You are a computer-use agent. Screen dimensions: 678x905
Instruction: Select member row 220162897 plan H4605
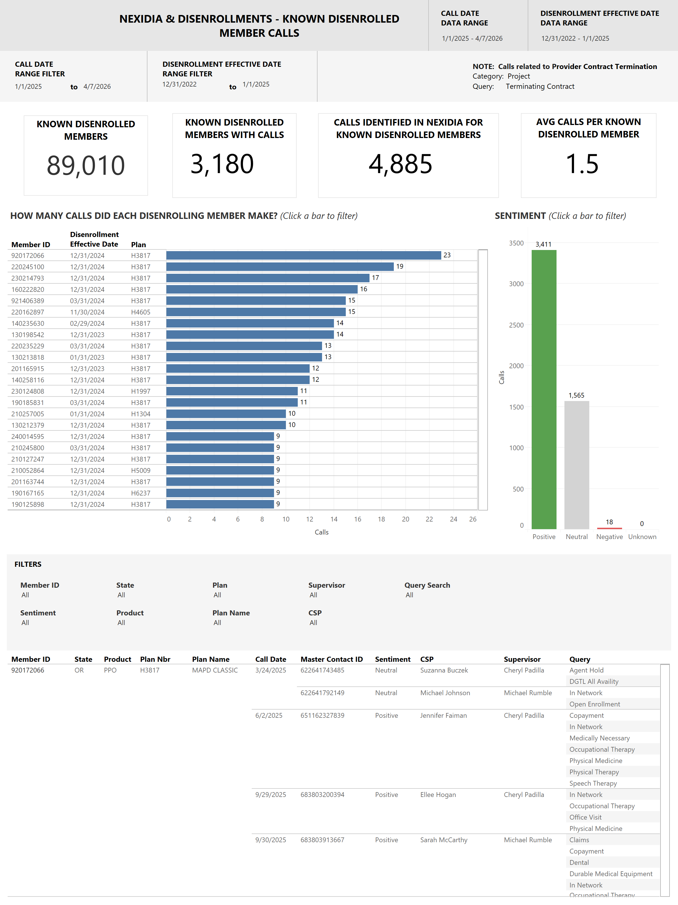(x=28, y=312)
